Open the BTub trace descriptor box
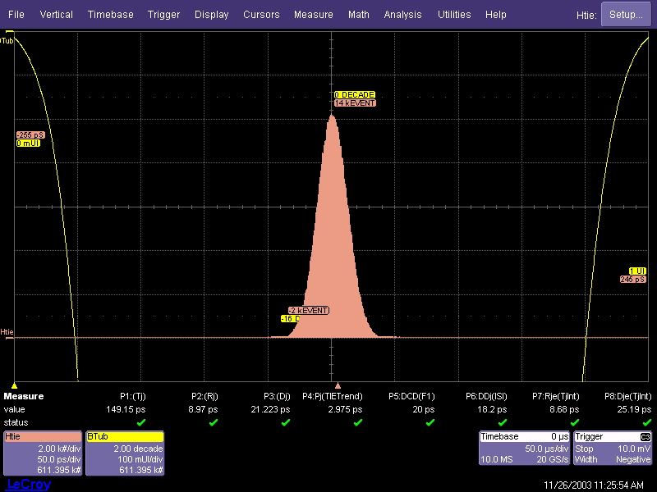 [x=124, y=453]
